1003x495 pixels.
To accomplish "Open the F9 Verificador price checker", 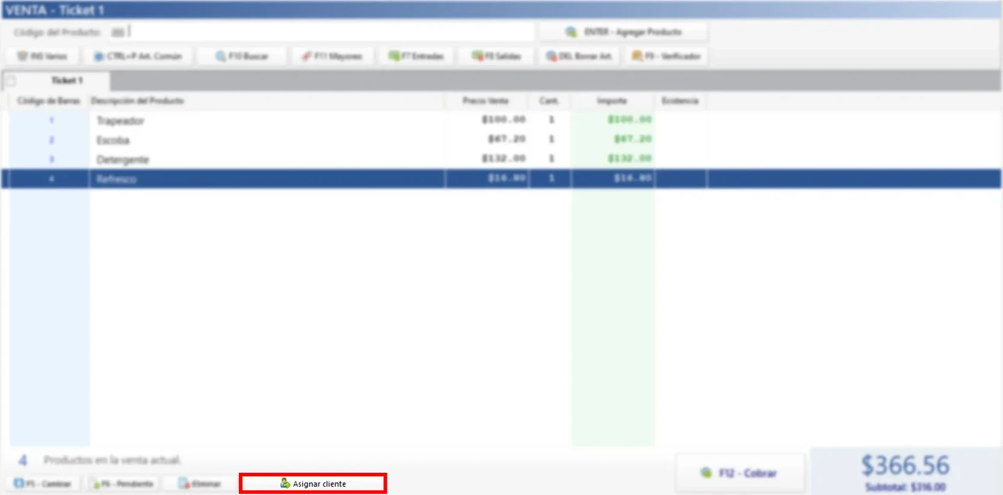I will (666, 56).
